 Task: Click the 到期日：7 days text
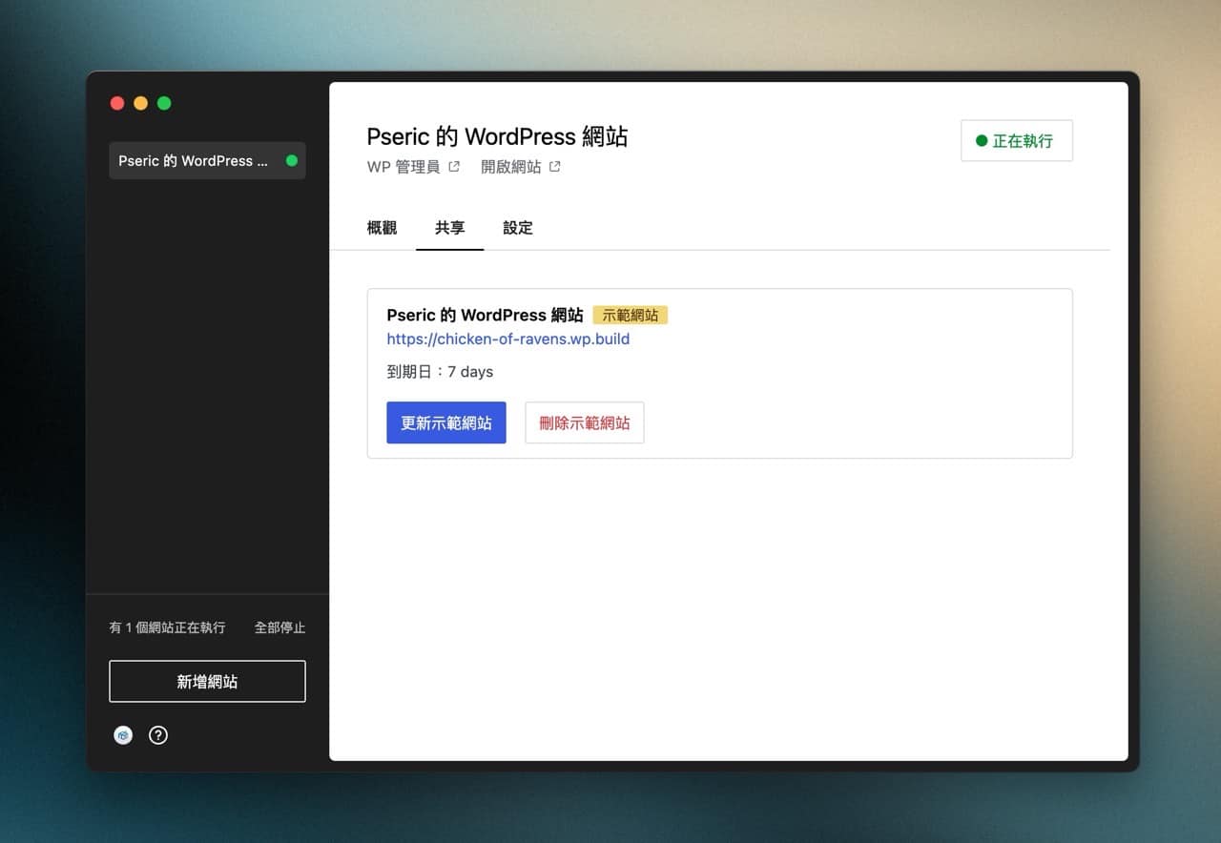[x=440, y=372]
